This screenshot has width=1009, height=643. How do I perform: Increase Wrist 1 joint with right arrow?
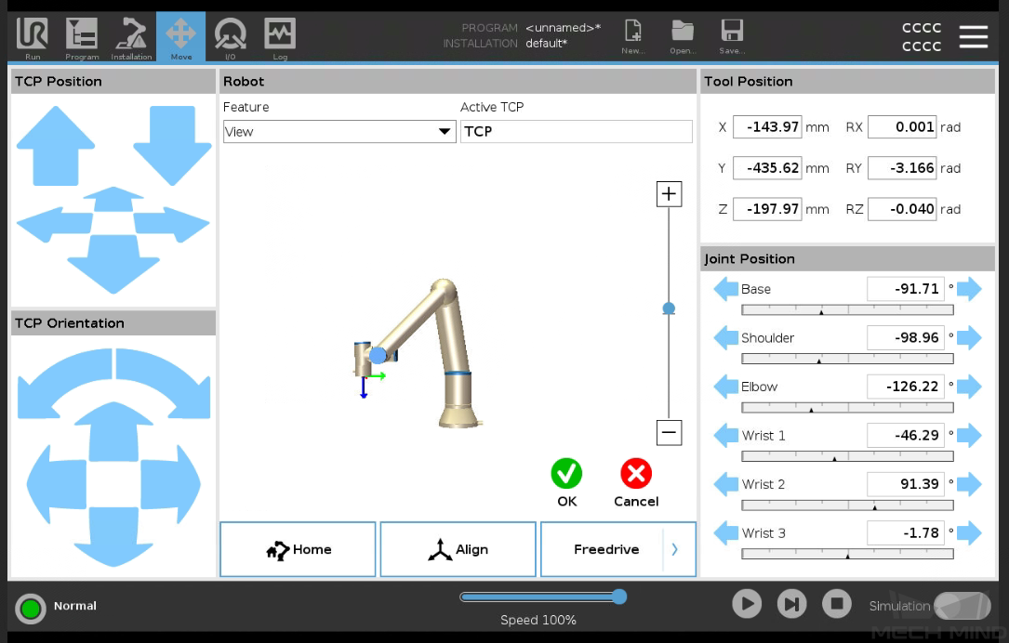pyautogui.click(x=969, y=435)
